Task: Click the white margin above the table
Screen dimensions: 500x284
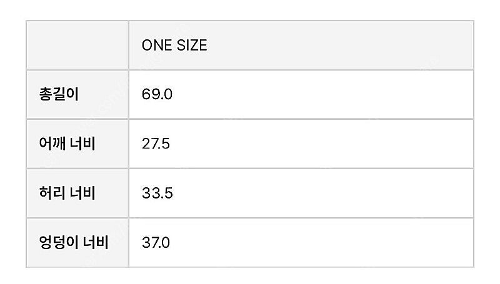Action: point(250,9)
